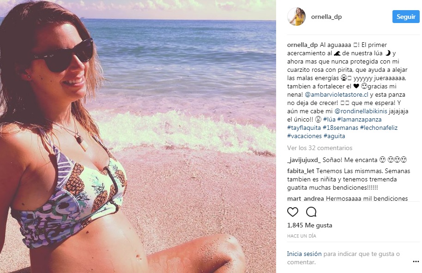
Task: Open the ornella_dp username in header
Action: [x=326, y=17]
